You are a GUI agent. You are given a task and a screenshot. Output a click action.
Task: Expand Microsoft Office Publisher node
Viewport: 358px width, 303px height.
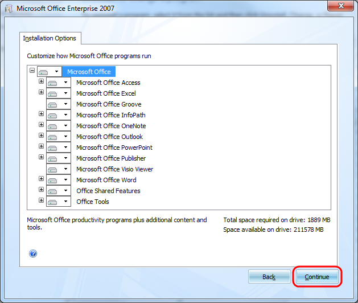tap(41, 157)
